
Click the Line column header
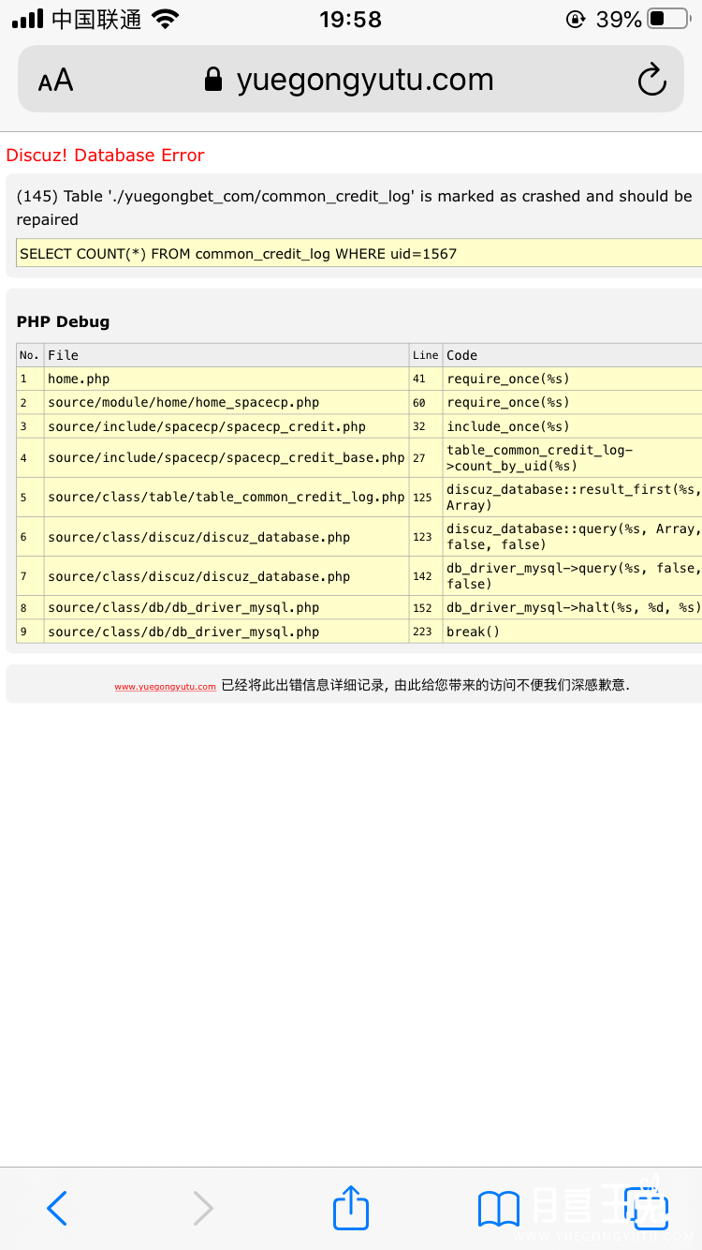426,355
